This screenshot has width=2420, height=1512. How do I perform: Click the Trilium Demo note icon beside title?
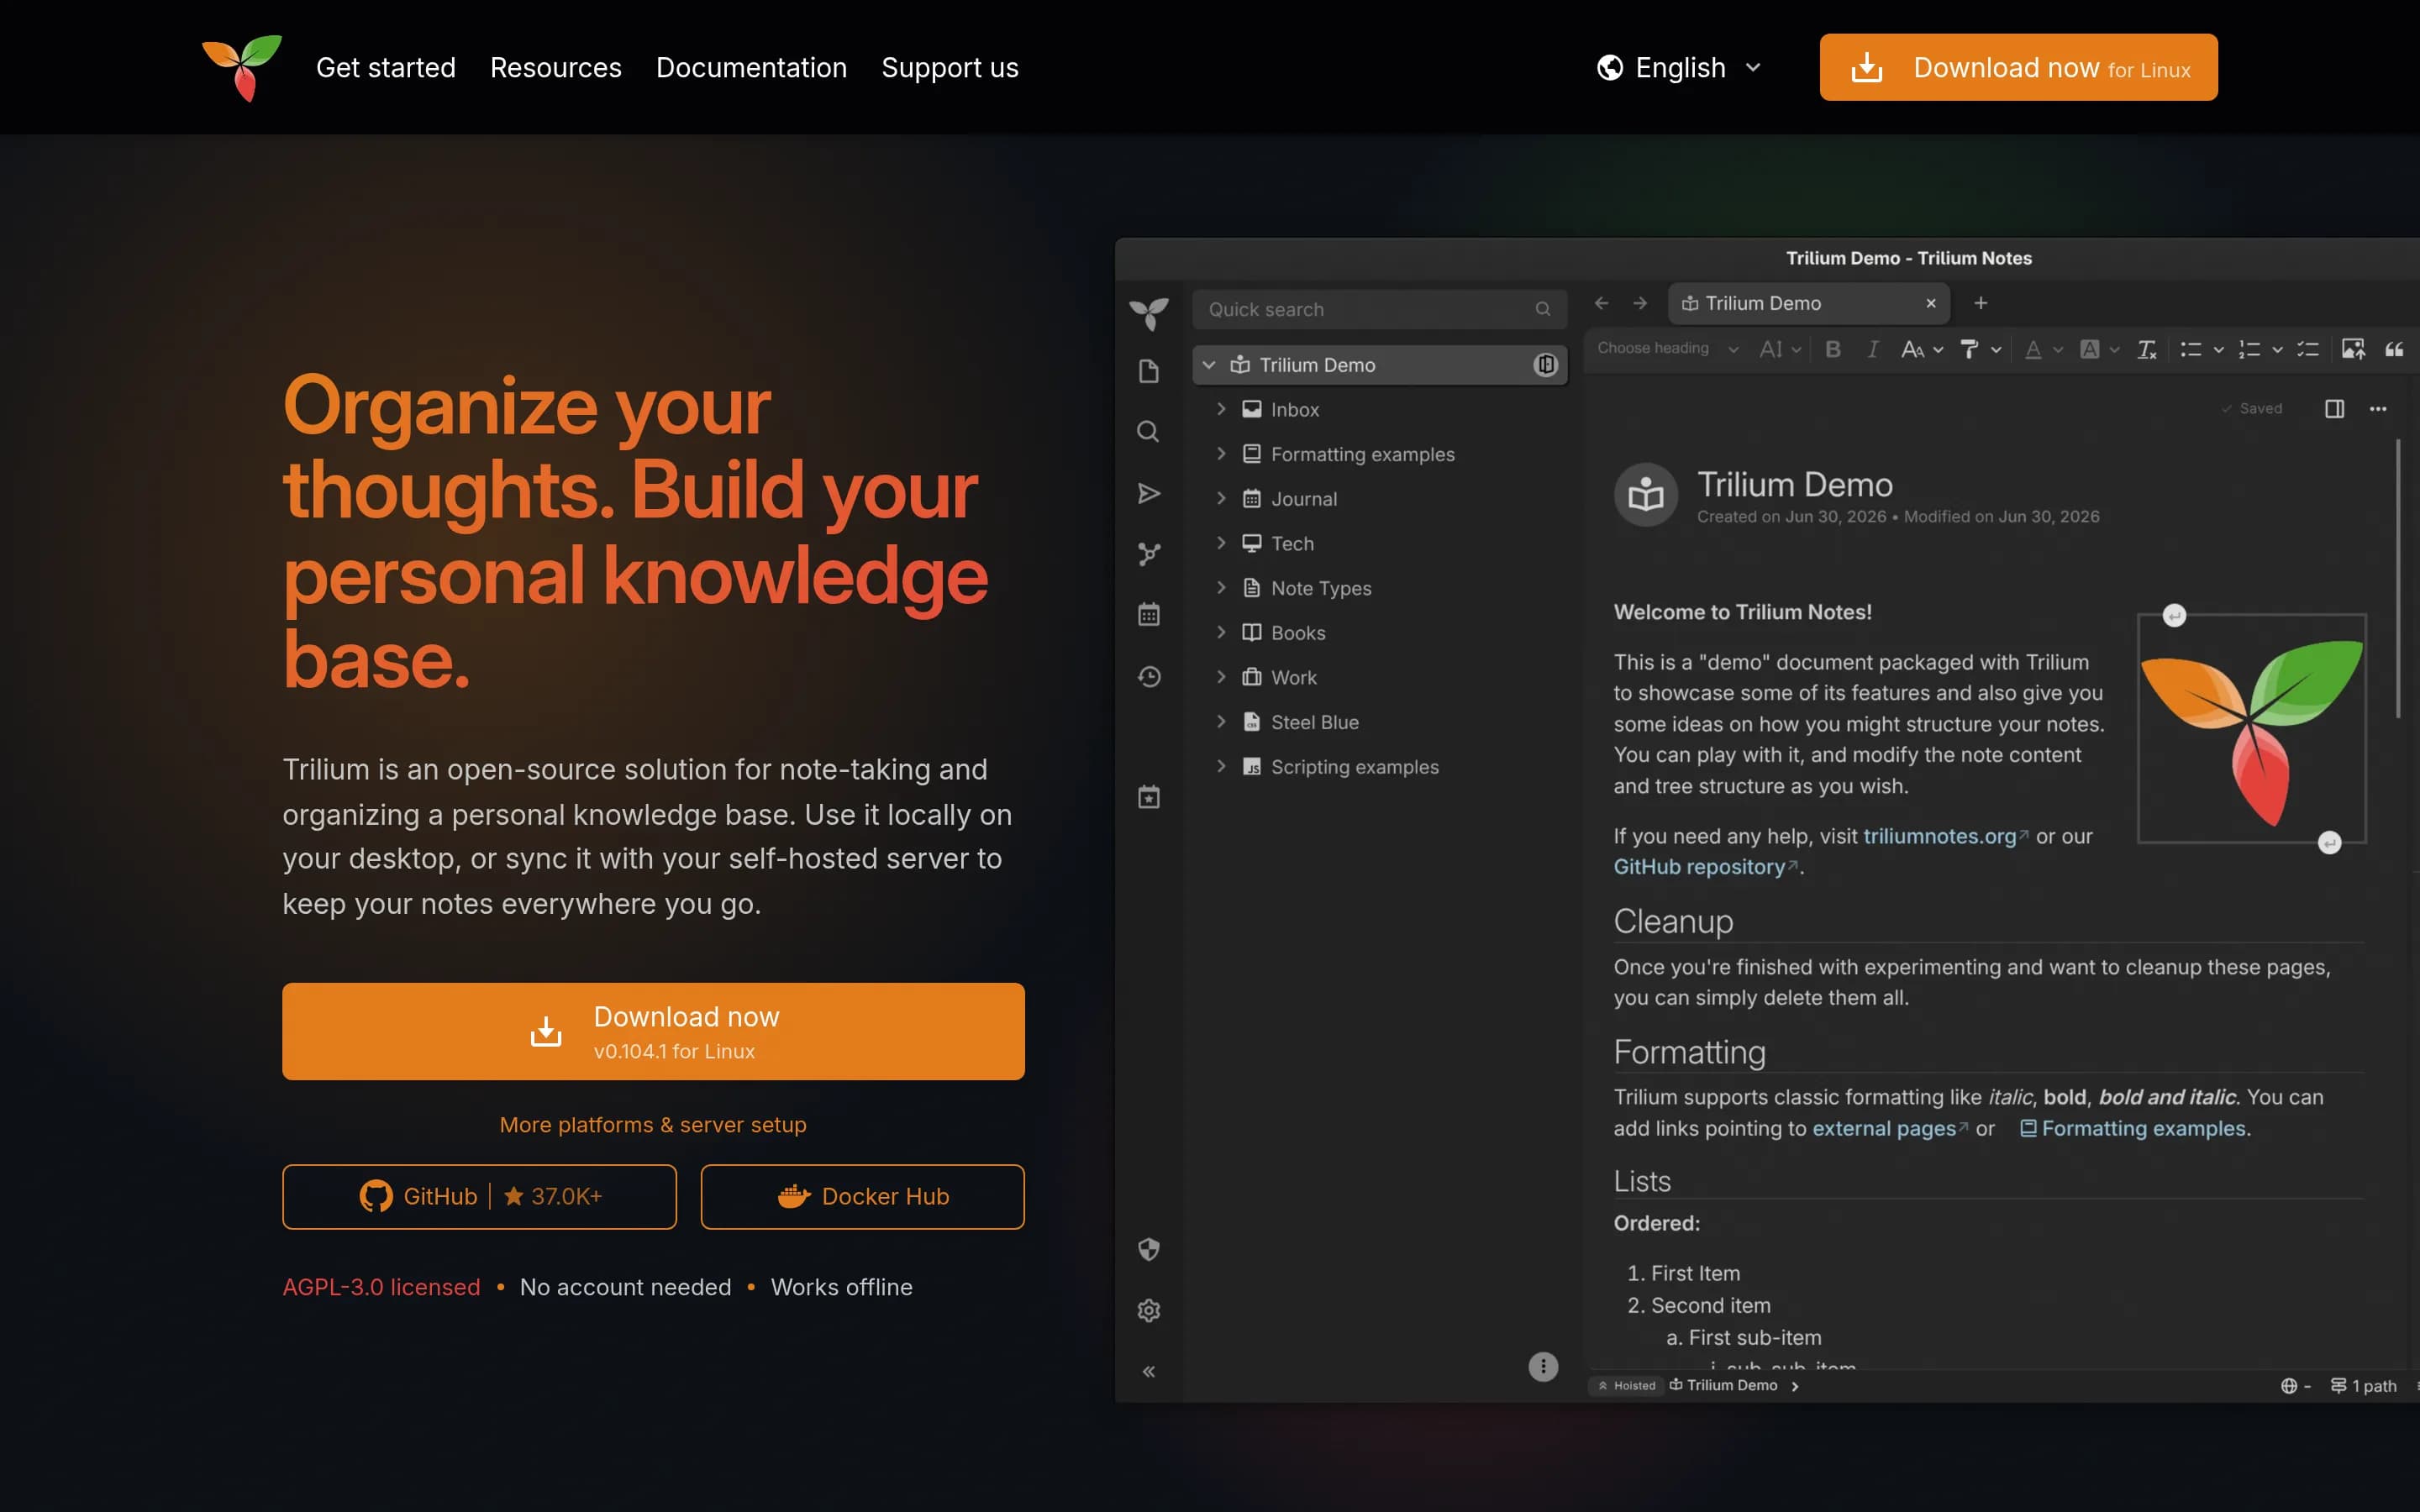click(x=1645, y=494)
